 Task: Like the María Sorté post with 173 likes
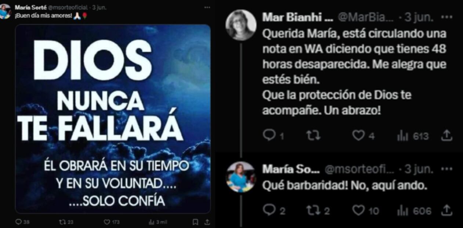coord(112,222)
